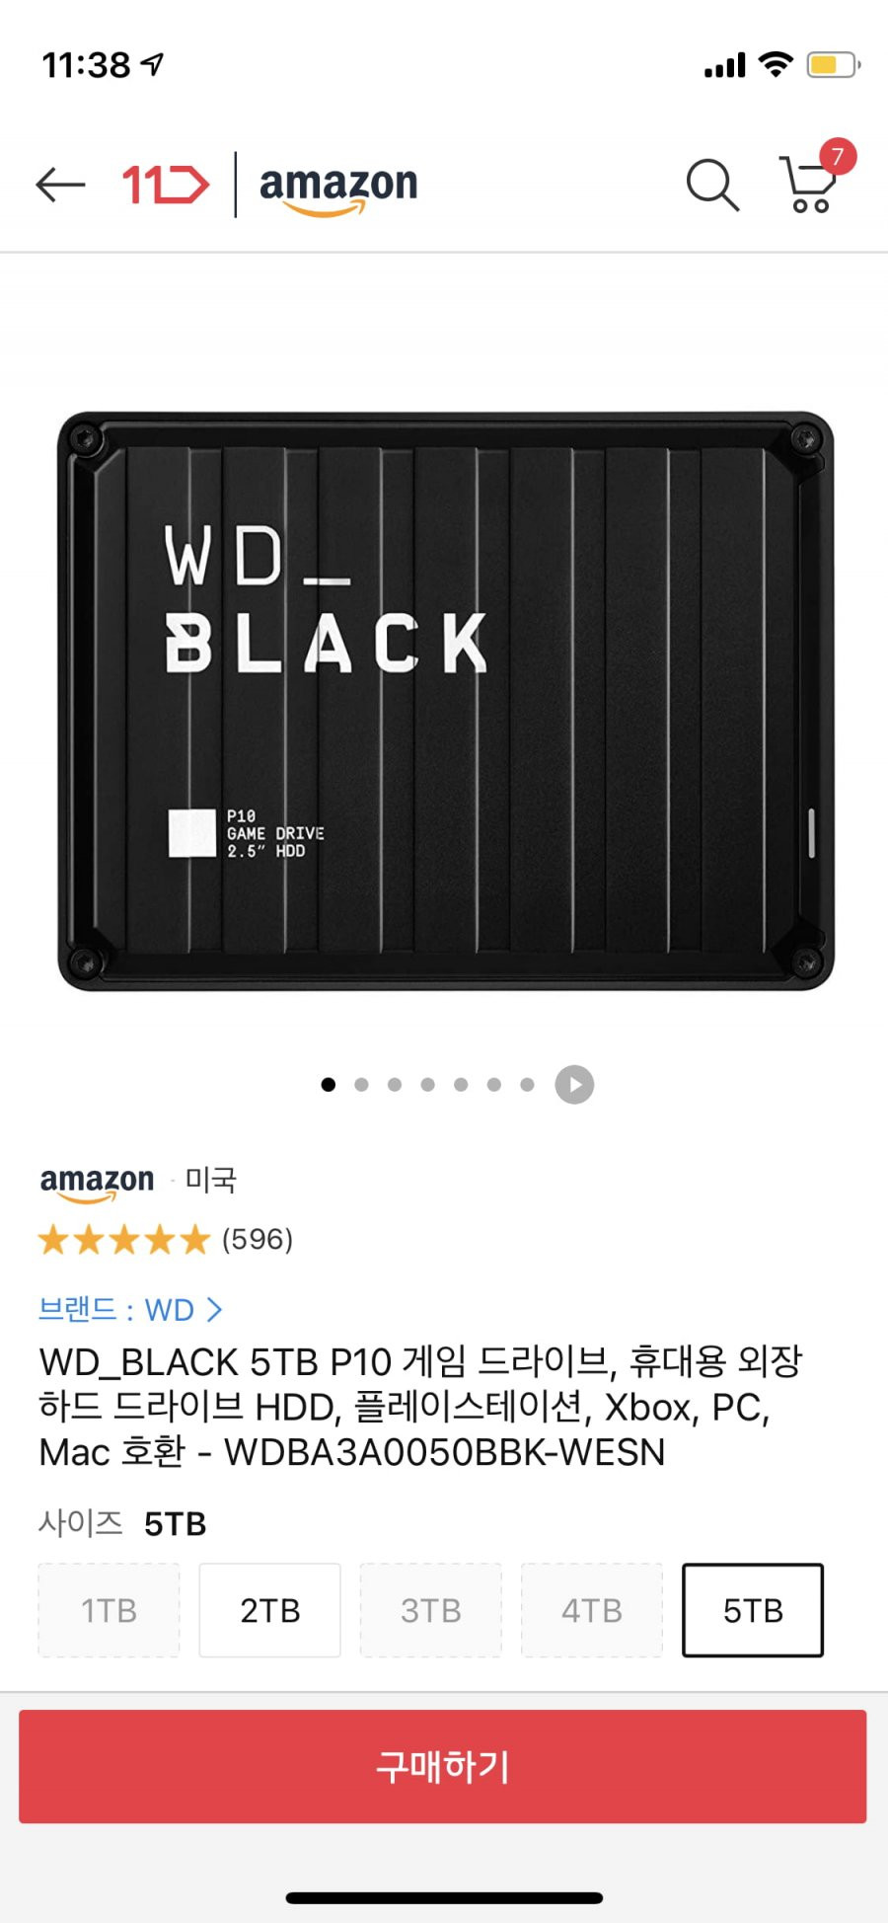Tap the red 구매하기 purchase button
The height and width of the screenshot is (1923, 888).
point(443,1767)
